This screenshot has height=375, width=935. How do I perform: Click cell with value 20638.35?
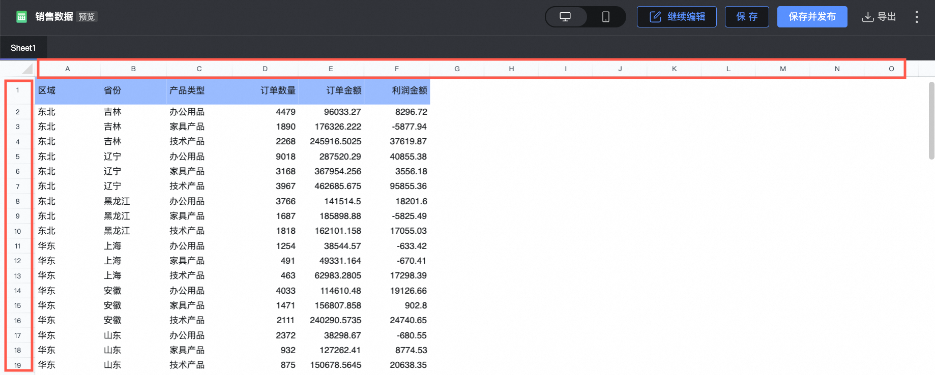397,365
